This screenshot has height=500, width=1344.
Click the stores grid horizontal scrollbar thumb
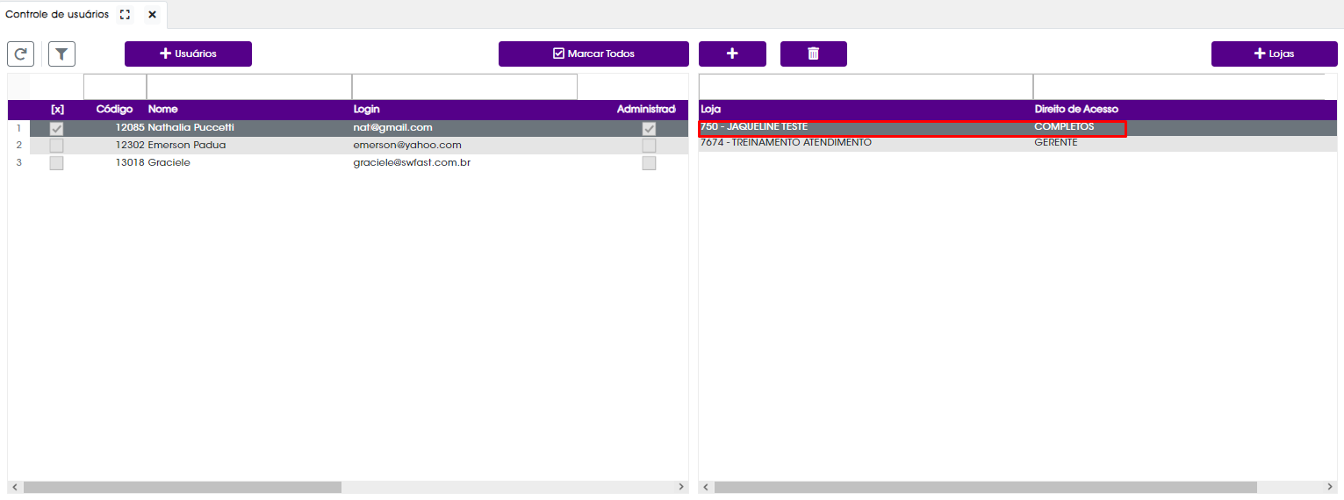(x=985, y=487)
